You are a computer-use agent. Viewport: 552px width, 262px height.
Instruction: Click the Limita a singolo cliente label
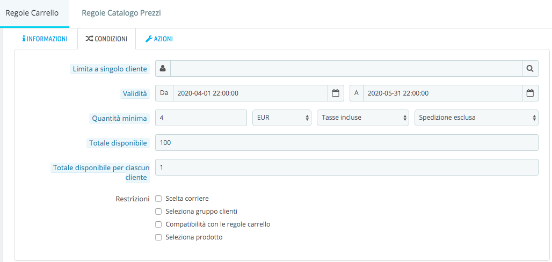click(x=110, y=69)
